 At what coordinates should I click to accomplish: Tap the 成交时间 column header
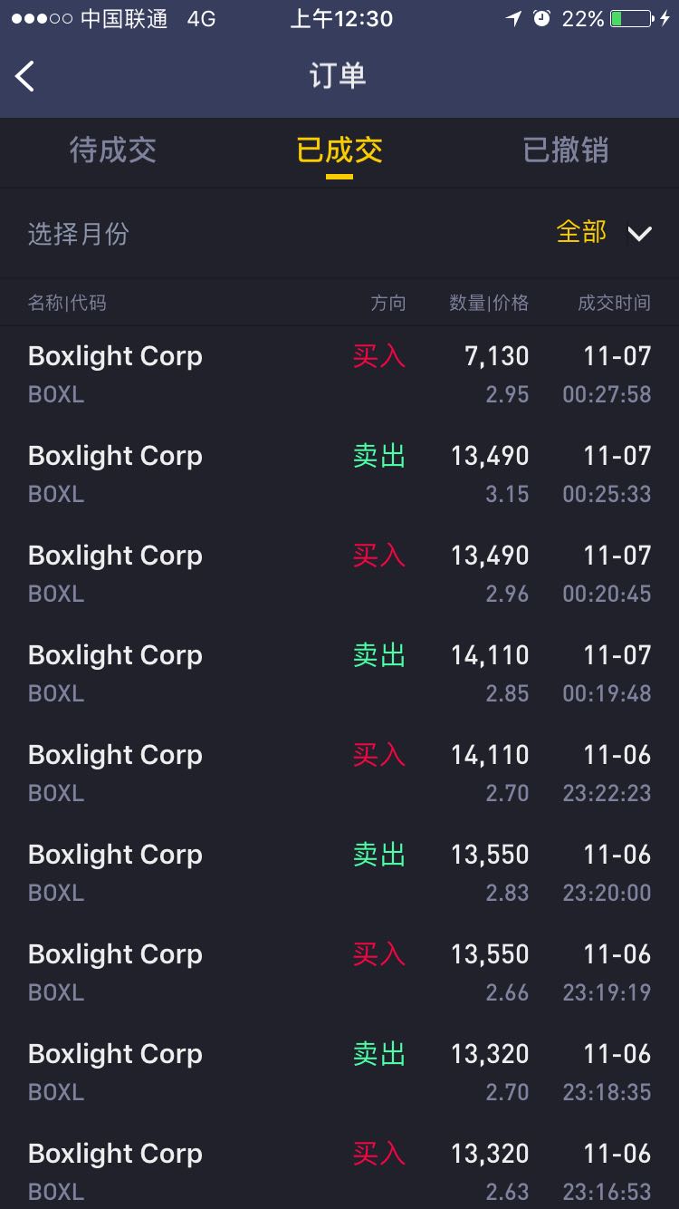pos(614,303)
